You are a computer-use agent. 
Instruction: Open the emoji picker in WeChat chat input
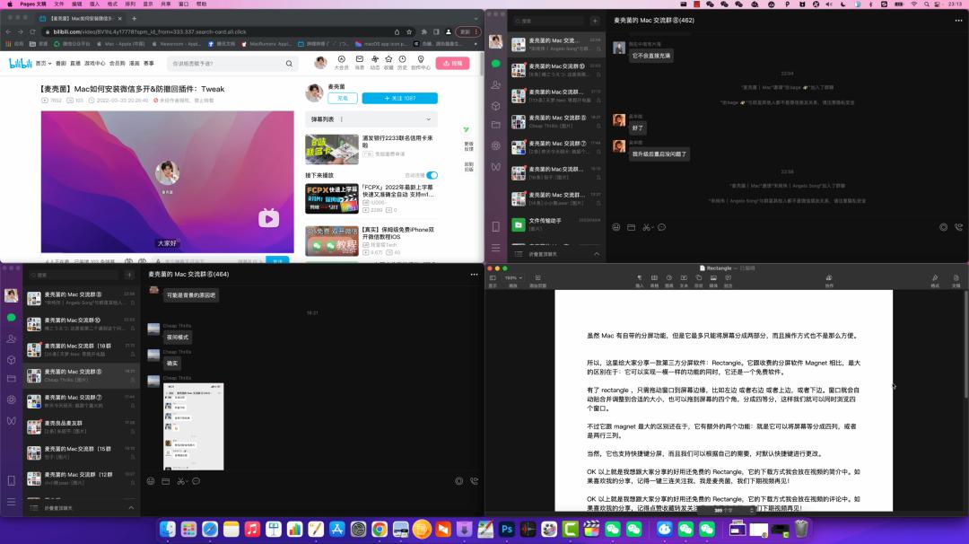(616, 227)
